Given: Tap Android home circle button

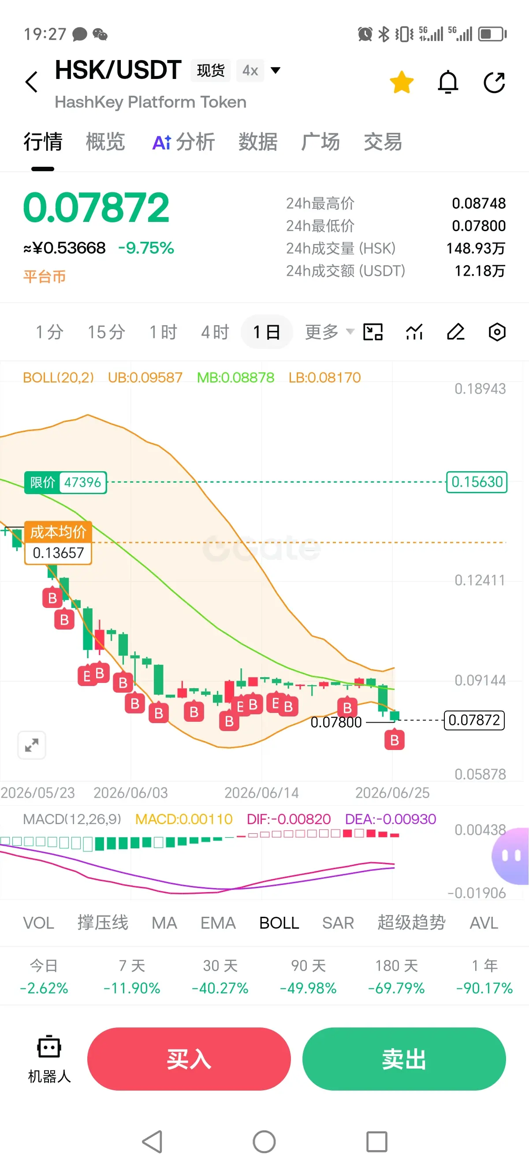Looking at the screenshot, I should (264, 1141).
